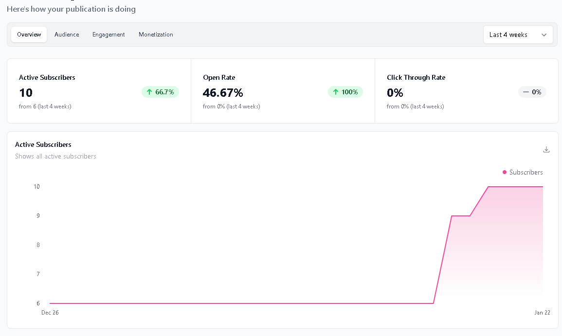The height and width of the screenshot is (336, 562).
Task: Click the pink Subscribers legend dot
Action: tap(505, 172)
